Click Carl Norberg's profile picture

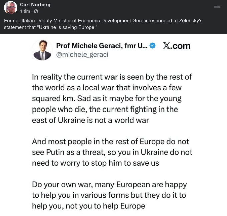11,8
